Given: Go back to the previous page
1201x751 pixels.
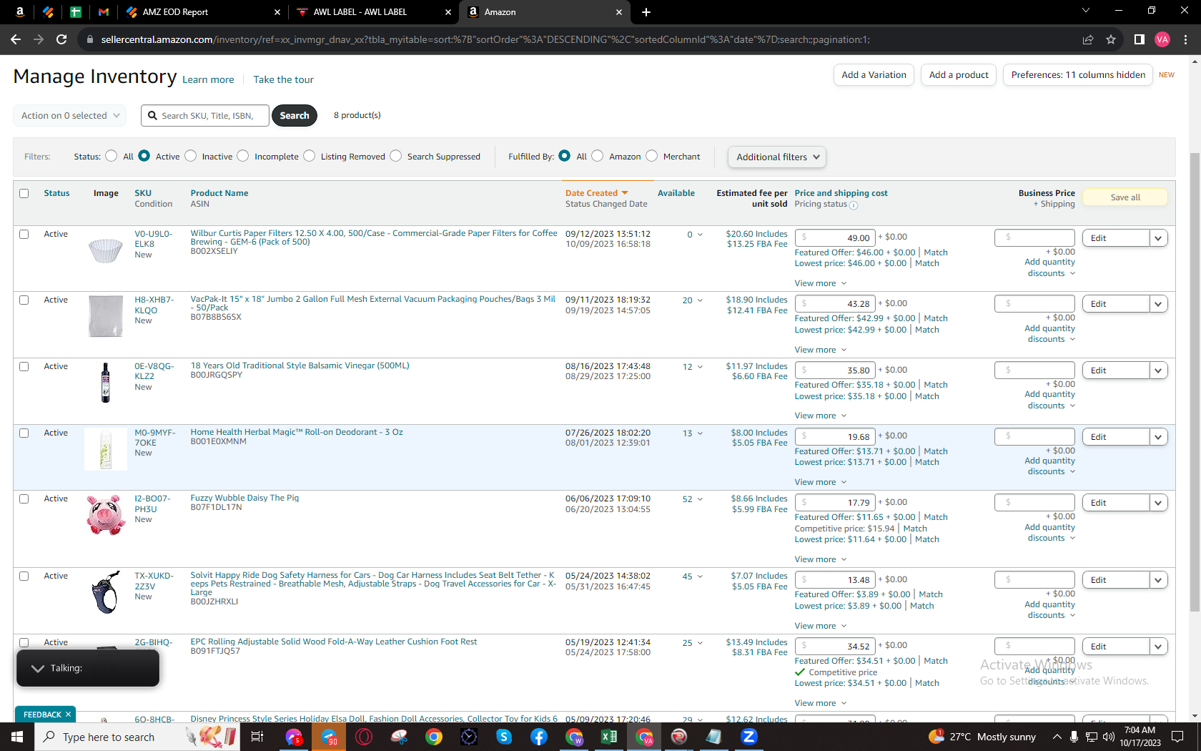Looking at the screenshot, I should tap(16, 39).
